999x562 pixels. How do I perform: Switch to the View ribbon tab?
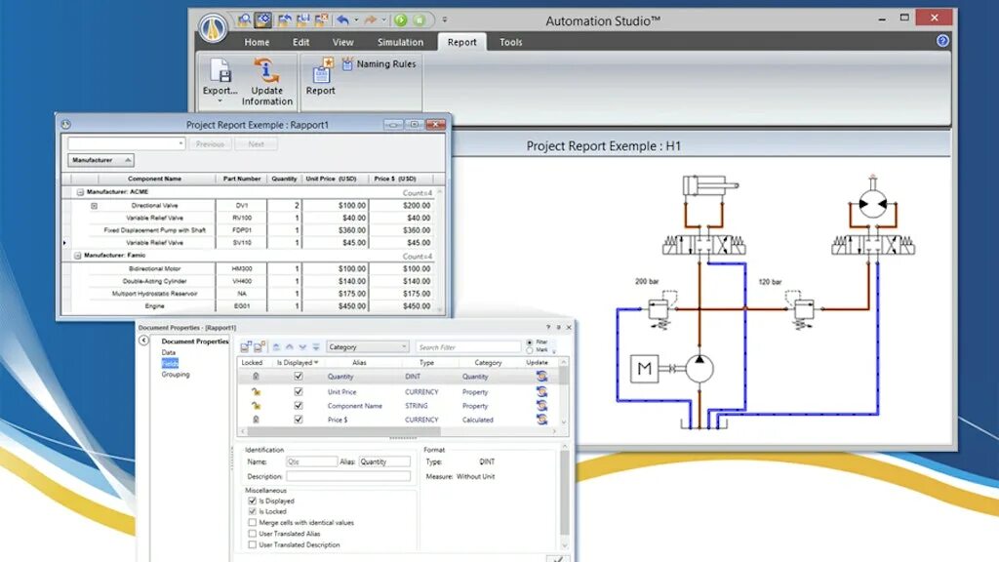pos(342,42)
